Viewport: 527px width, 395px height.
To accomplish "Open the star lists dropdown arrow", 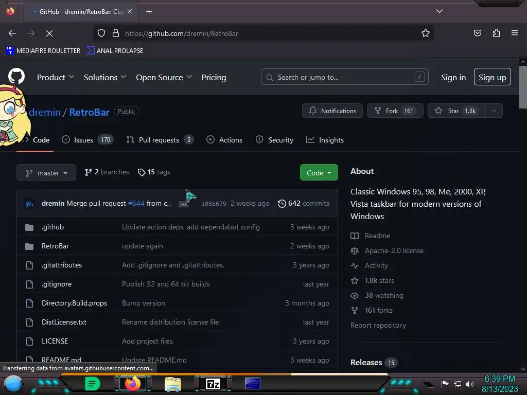I will point(494,111).
